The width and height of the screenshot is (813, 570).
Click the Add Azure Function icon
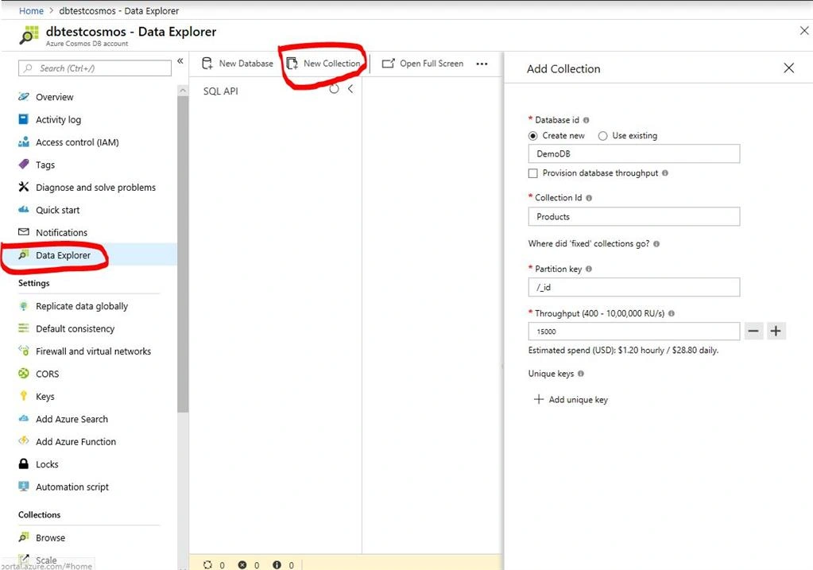(x=23, y=441)
